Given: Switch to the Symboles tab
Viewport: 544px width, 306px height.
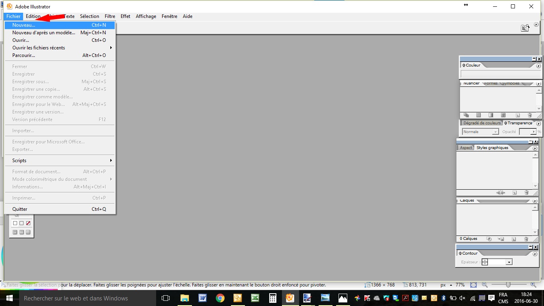Looking at the screenshot, I should coord(510,83).
